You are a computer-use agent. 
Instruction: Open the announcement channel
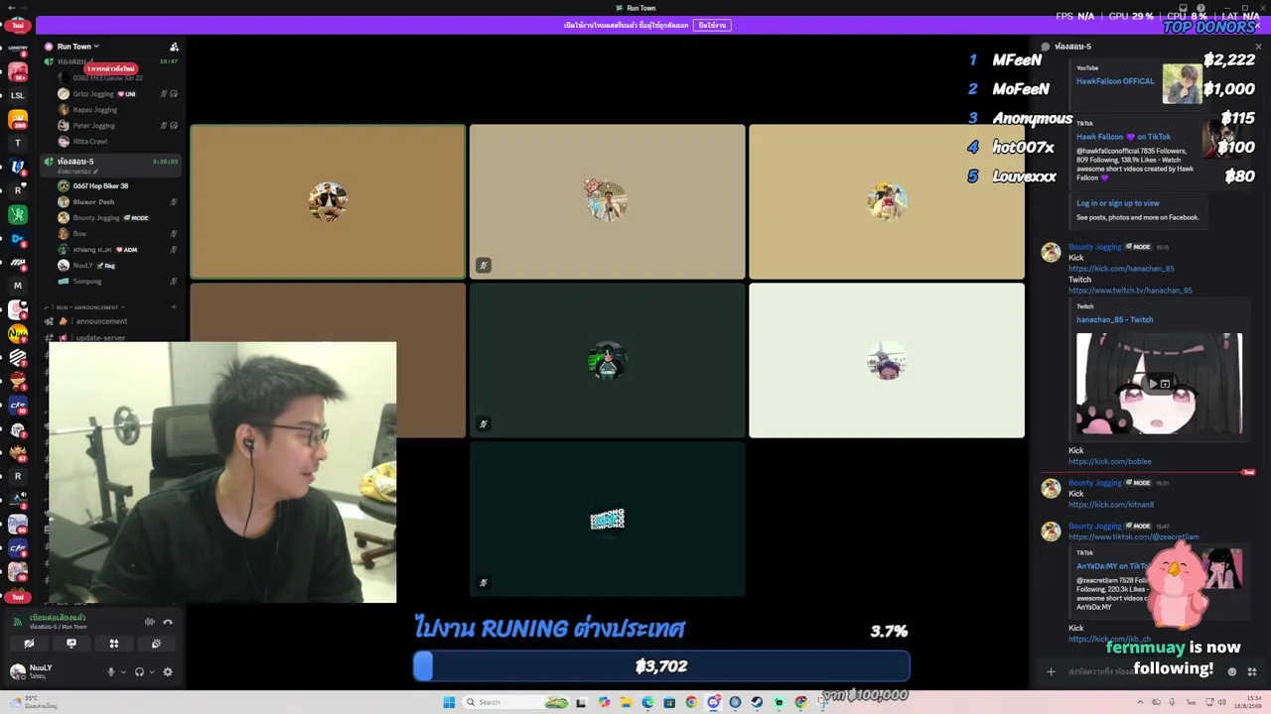point(101,321)
